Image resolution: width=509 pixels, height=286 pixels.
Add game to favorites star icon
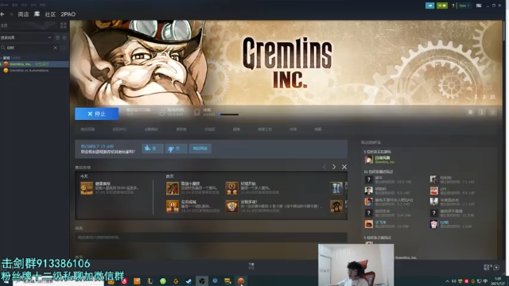point(493,112)
